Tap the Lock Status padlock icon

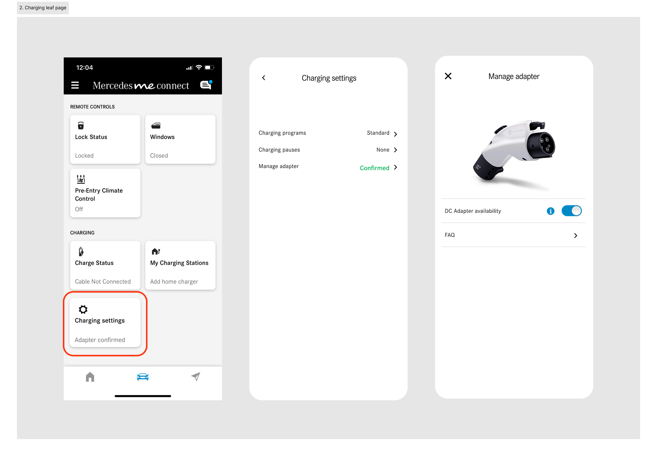click(81, 125)
